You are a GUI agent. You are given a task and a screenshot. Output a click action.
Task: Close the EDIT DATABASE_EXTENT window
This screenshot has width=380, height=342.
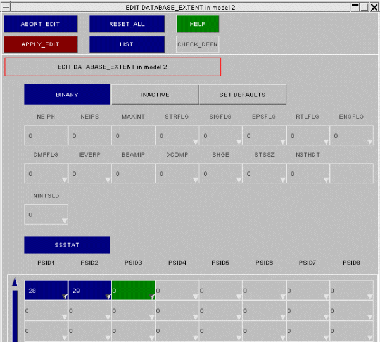pyautogui.click(x=374, y=7)
